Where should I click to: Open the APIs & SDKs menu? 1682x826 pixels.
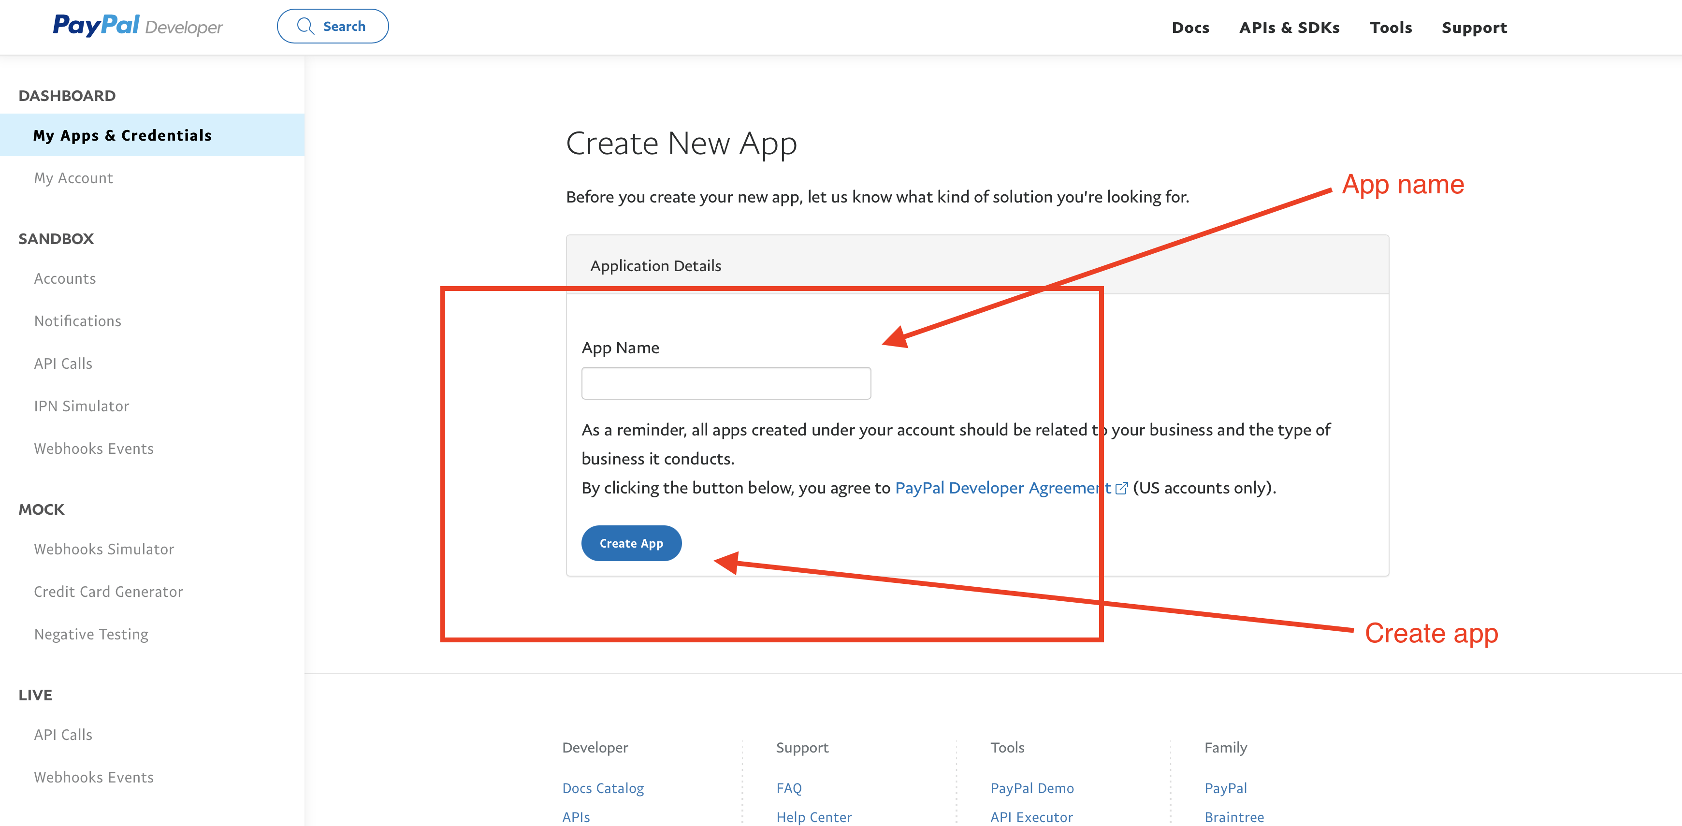[1289, 28]
